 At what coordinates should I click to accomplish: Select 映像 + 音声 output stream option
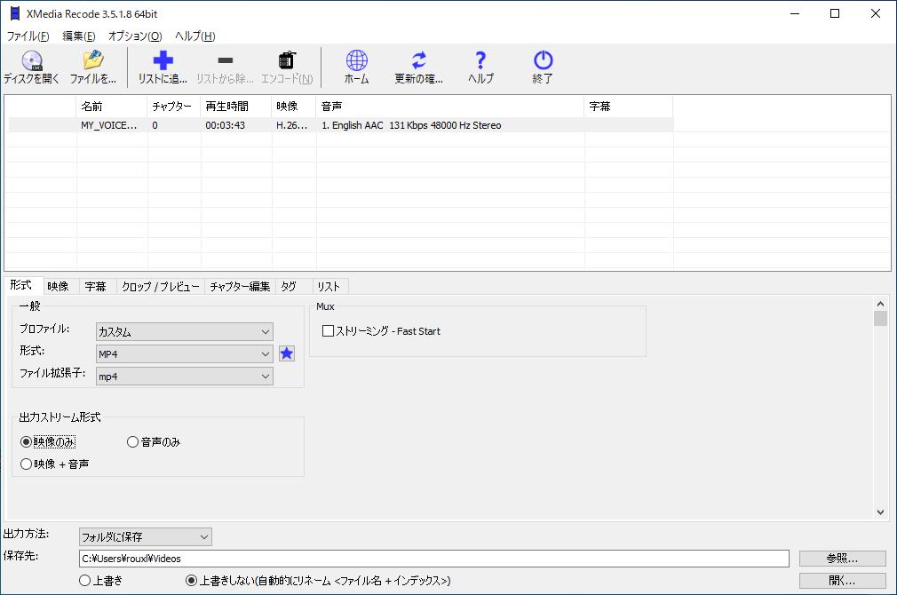tap(55, 464)
